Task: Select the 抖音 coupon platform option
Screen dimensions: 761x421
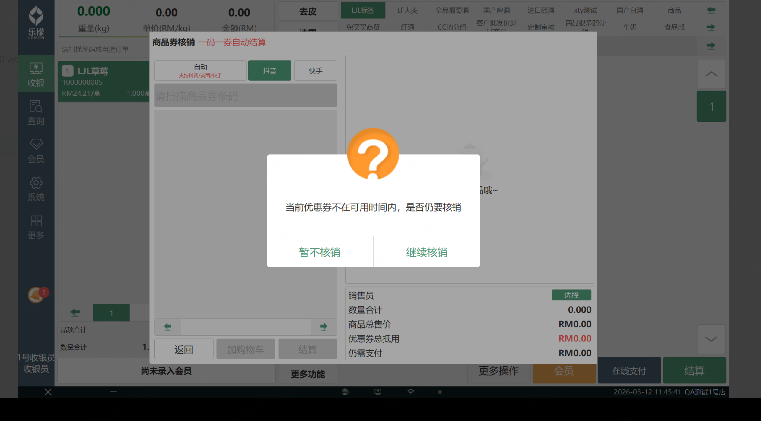Action: 269,70
